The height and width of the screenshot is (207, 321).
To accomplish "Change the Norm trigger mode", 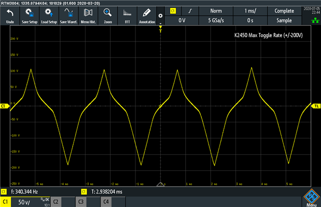I will pos(216,11).
